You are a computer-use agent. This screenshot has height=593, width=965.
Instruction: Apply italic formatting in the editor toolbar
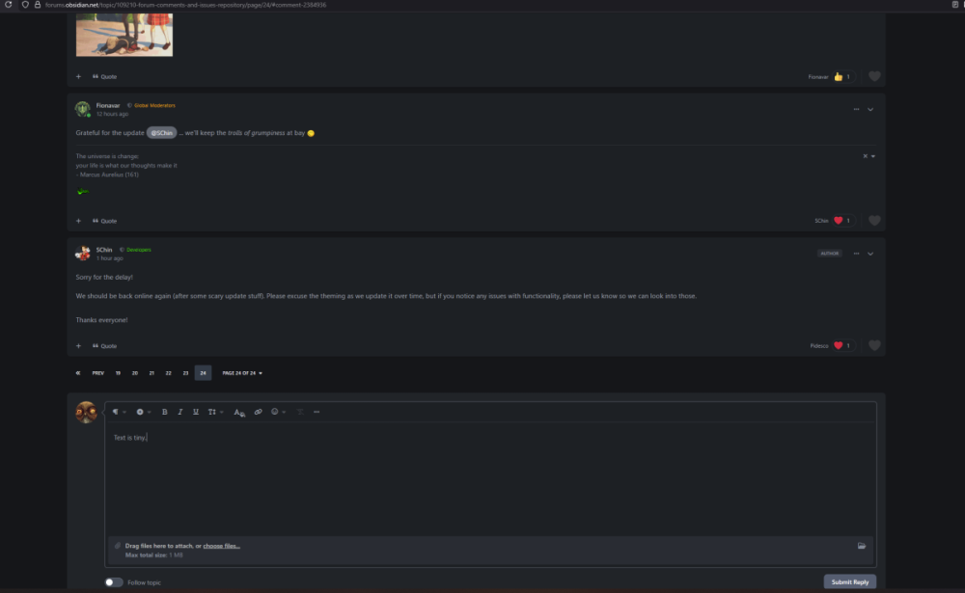pyautogui.click(x=179, y=412)
